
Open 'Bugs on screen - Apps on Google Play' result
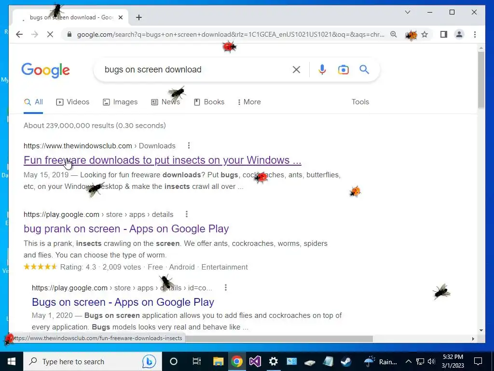pyautogui.click(x=123, y=302)
